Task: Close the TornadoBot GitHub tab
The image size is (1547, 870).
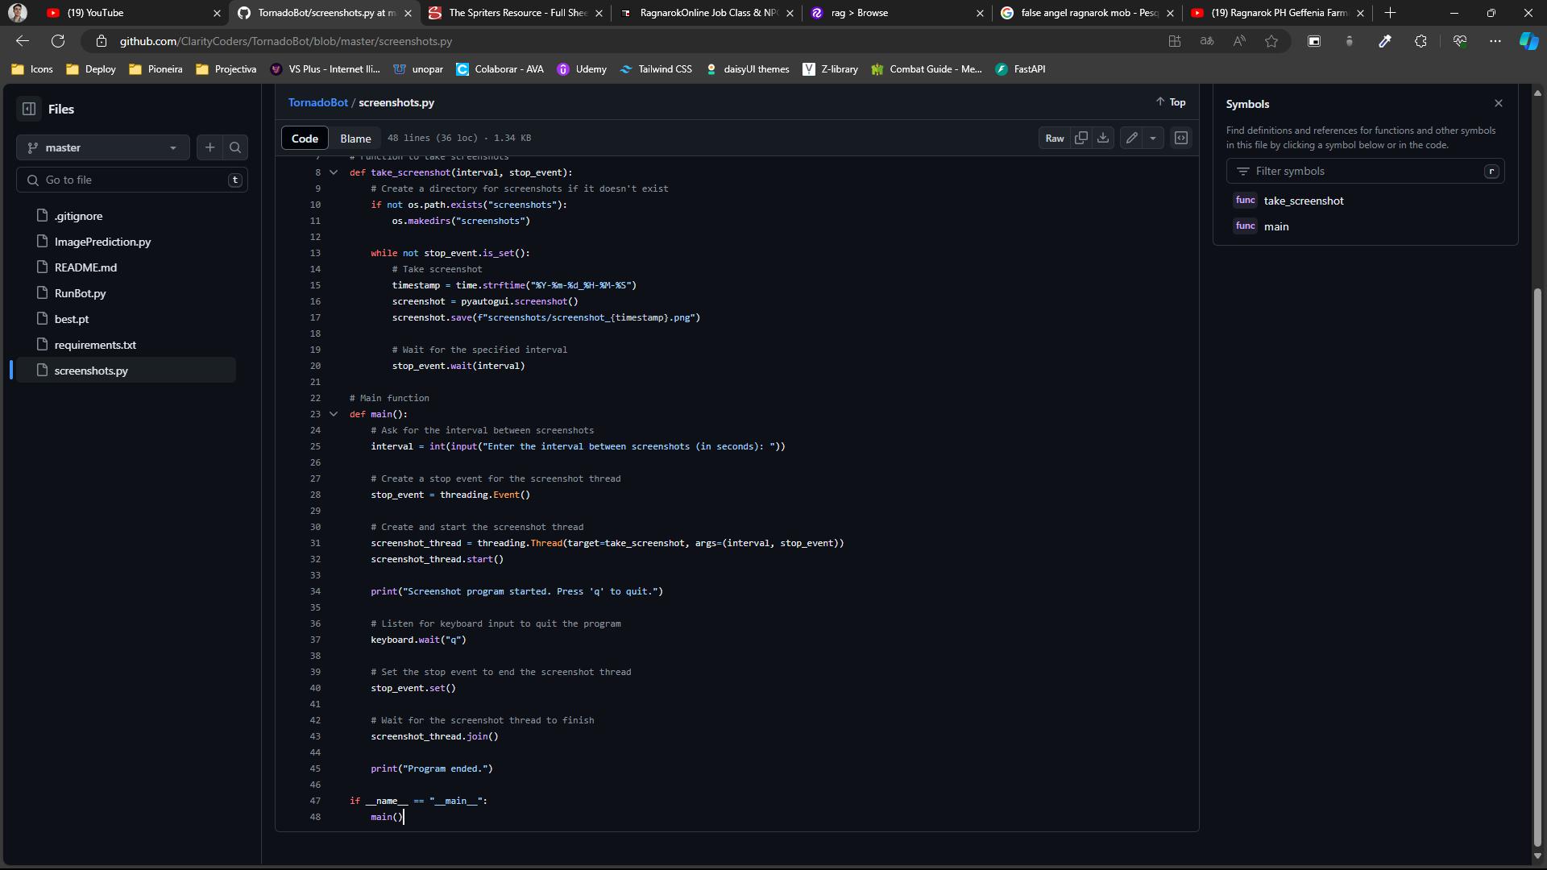Action: click(x=408, y=13)
